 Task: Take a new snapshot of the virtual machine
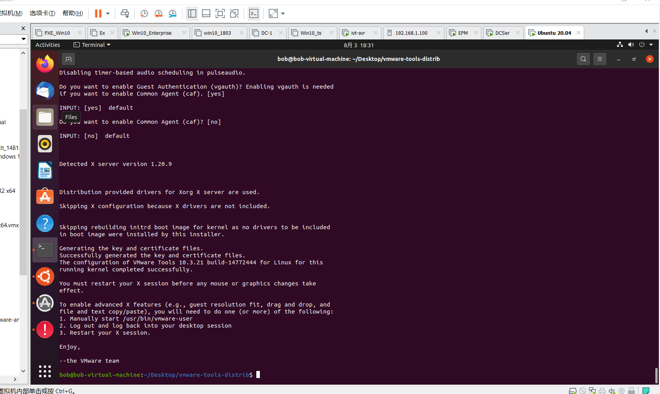click(144, 13)
